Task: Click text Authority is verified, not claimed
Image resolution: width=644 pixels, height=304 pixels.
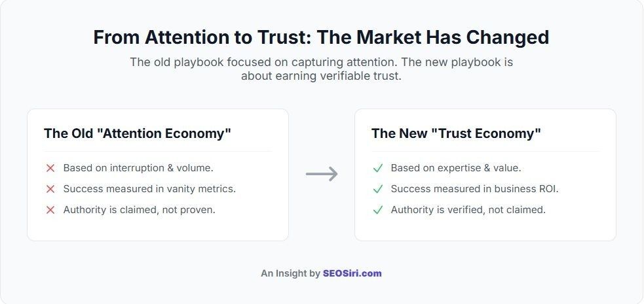Action: (468, 210)
